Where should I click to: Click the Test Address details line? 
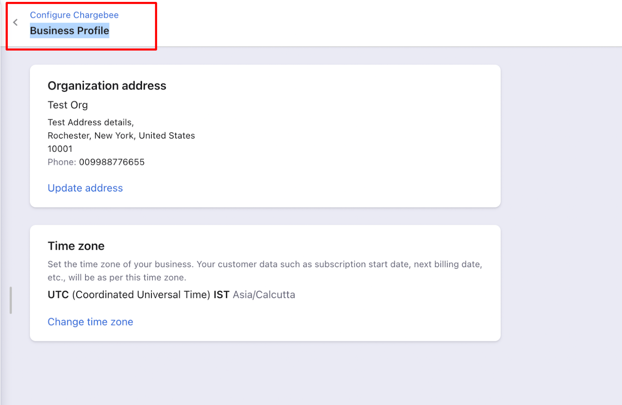pyautogui.click(x=91, y=123)
